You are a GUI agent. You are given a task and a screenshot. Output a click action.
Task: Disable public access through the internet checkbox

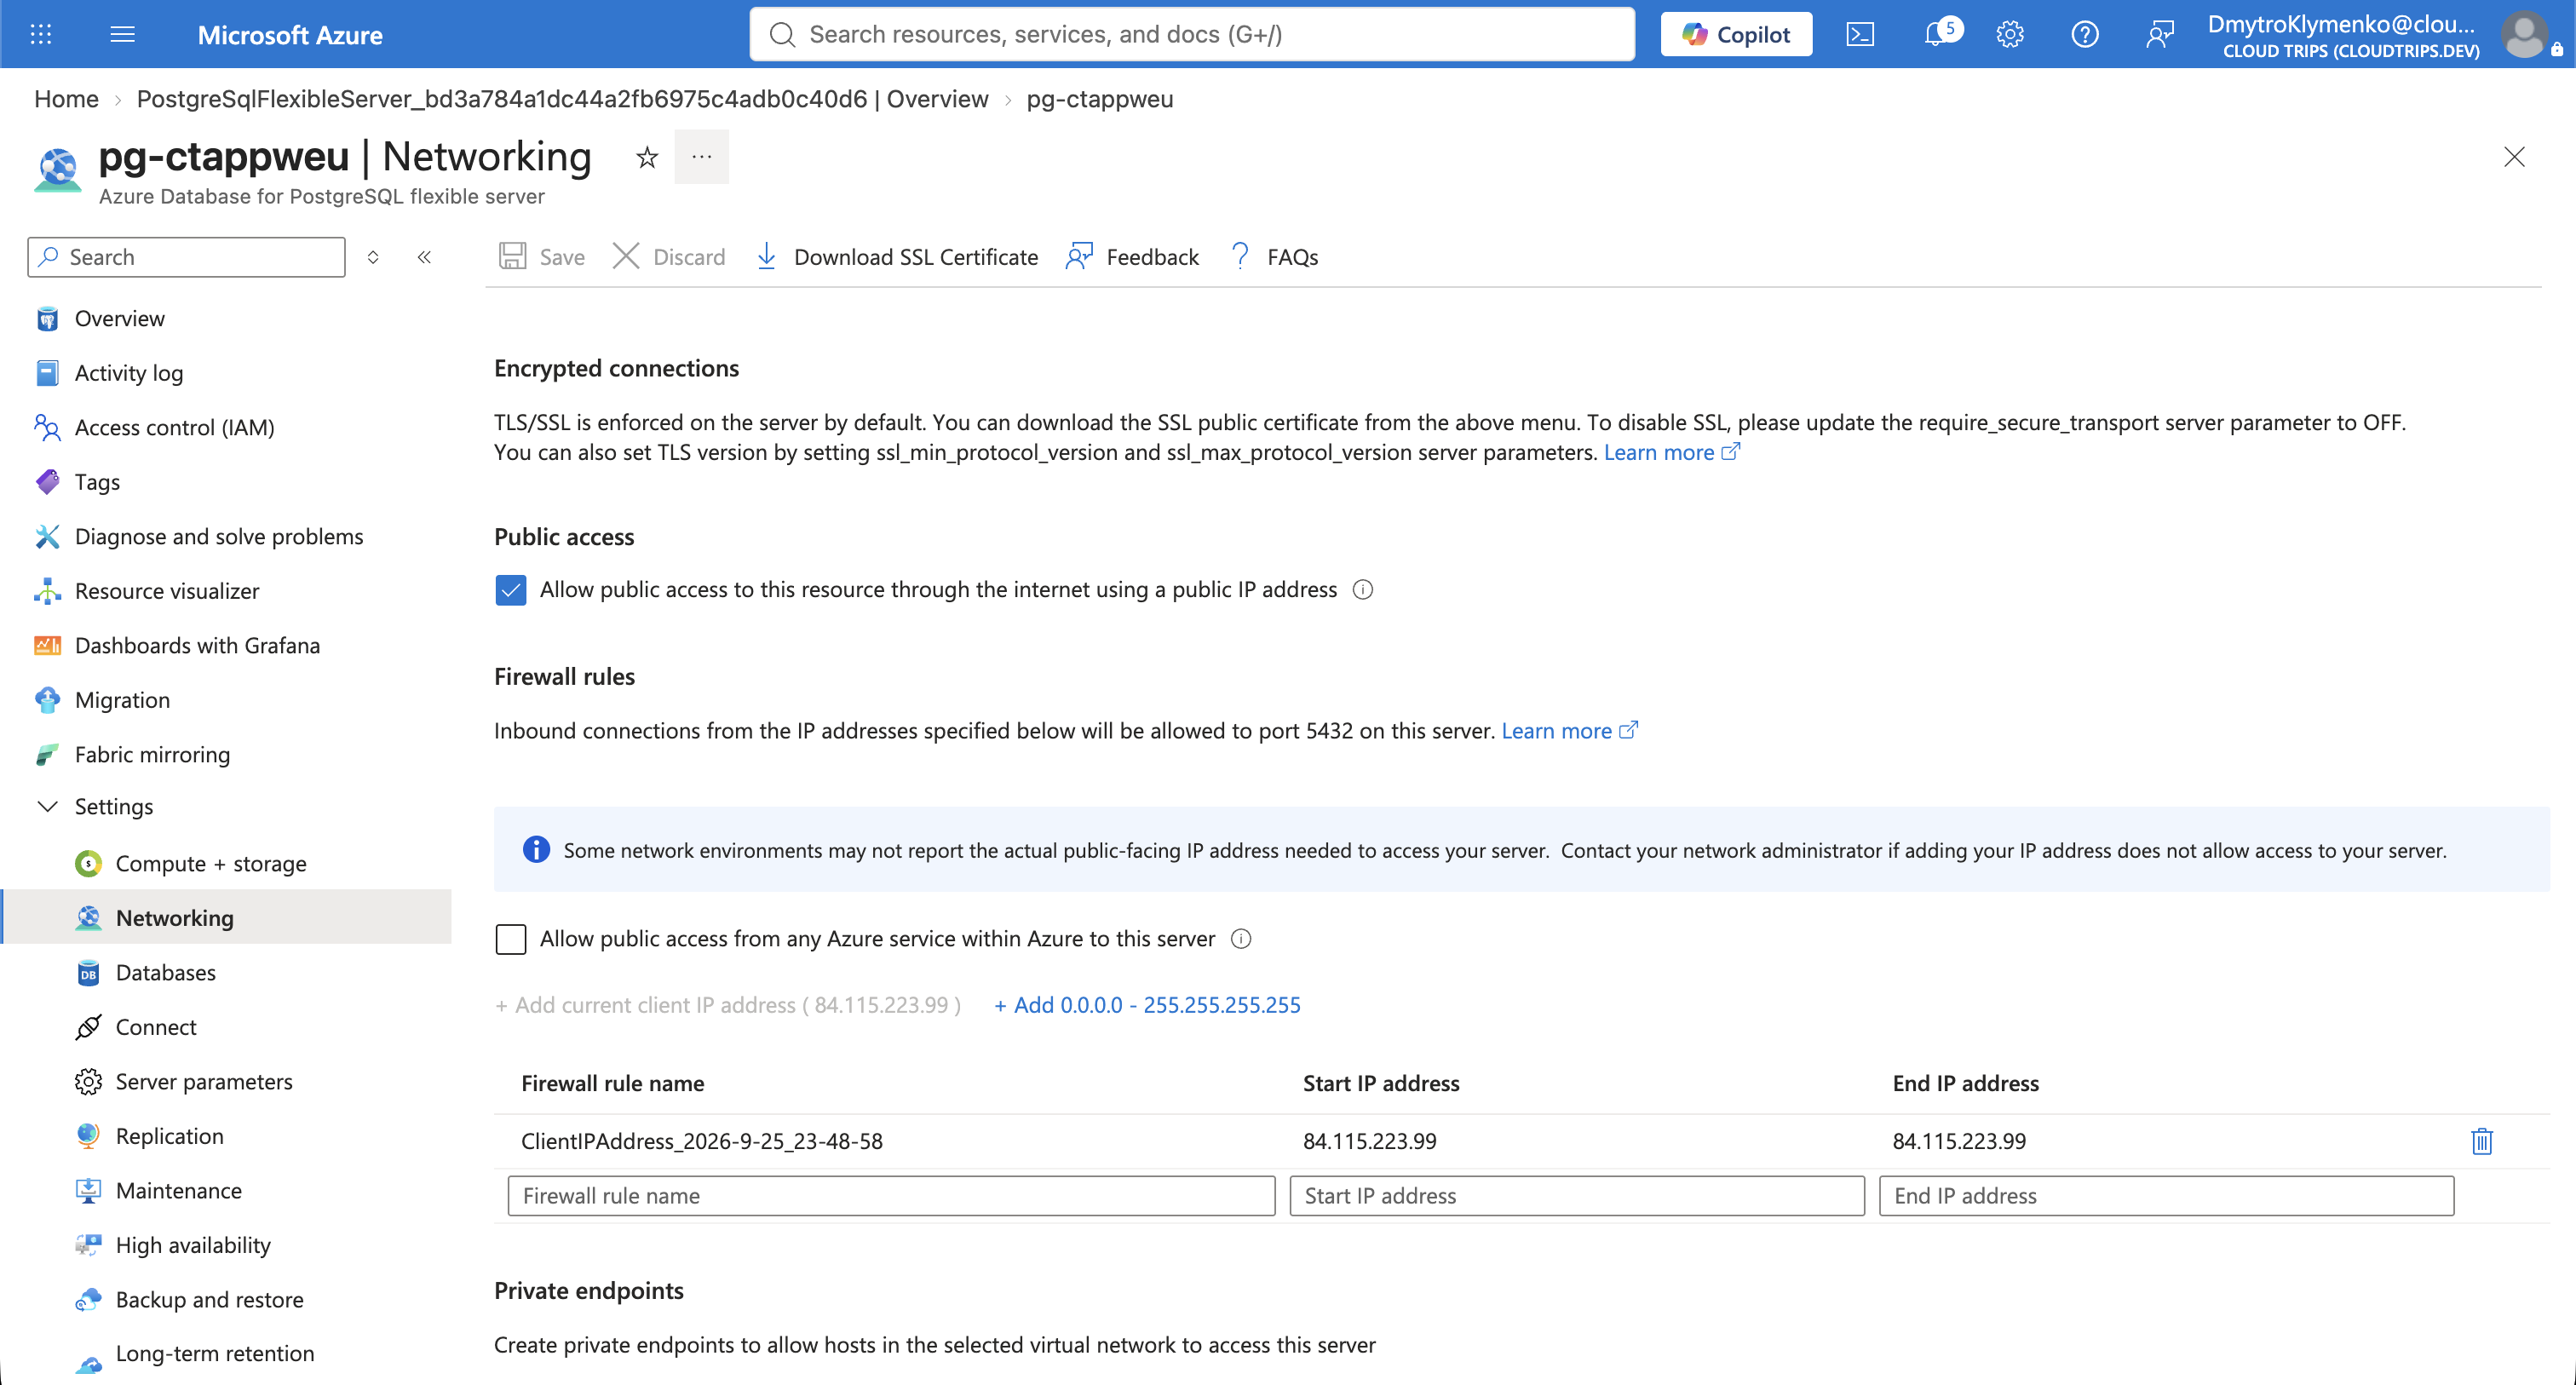point(511,590)
